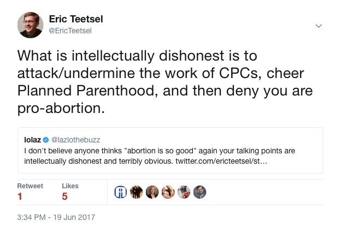Click Eric Teetsel's profile photo
Image resolution: width=342 pixels, height=227 pixels.
click(x=31, y=25)
